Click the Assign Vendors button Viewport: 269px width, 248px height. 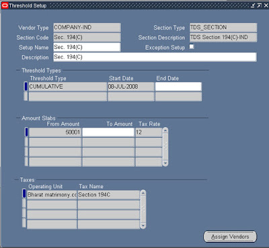(x=230, y=237)
